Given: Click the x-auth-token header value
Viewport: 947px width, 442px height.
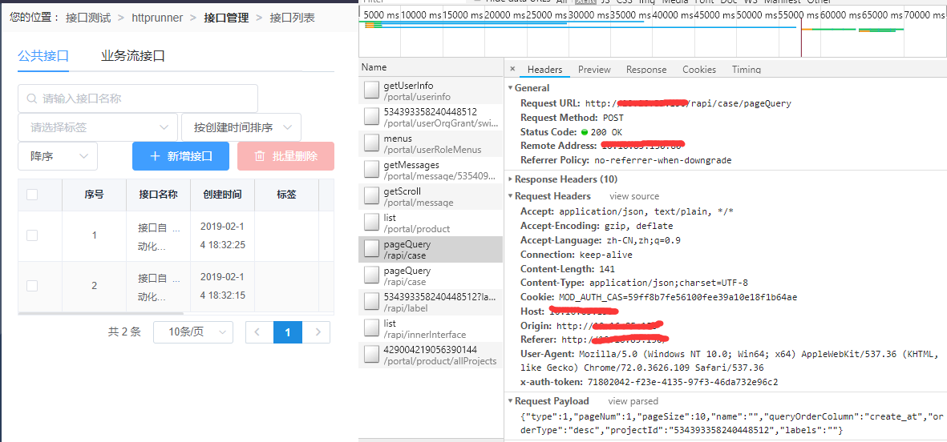Looking at the screenshot, I should [x=682, y=382].
